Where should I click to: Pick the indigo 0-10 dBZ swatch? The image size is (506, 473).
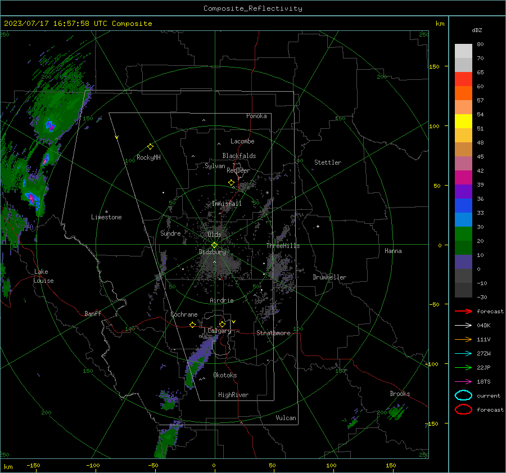click(x=463, y=262)
